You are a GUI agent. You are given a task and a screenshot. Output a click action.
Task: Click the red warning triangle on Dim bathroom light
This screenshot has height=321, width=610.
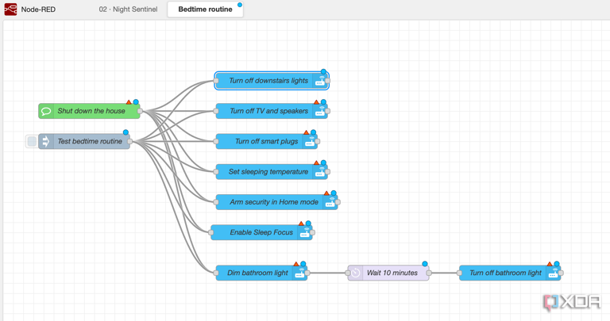coord(296,264)
